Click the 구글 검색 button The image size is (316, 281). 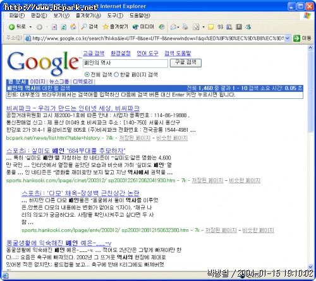[x=186, y=63]
